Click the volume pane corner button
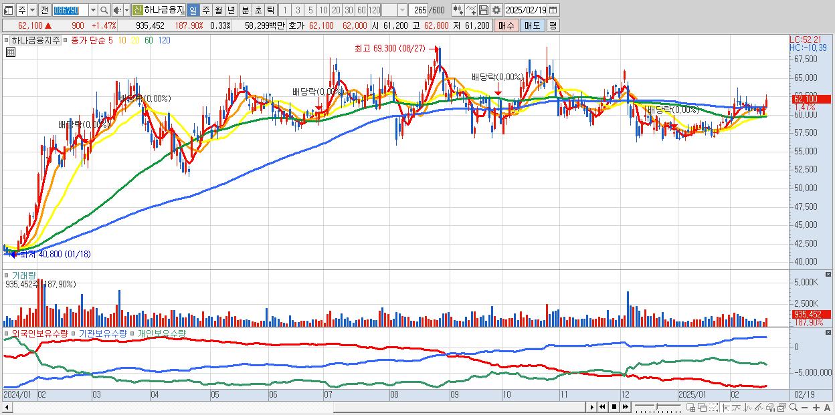835x415 pixels. [829, 274]
